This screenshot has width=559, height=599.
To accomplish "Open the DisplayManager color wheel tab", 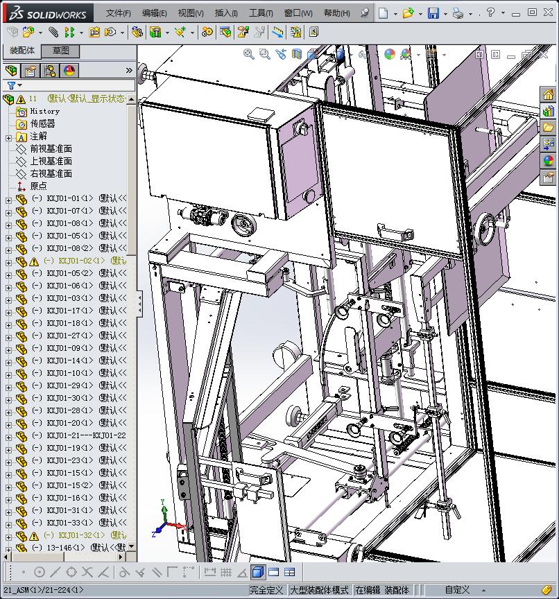I will 69,71.
